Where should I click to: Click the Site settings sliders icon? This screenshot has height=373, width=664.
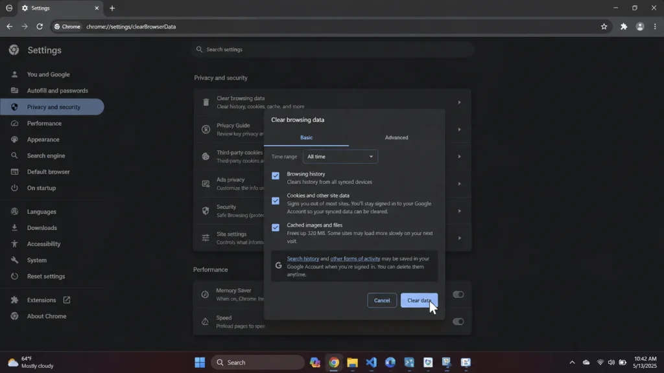click(206, 238)
